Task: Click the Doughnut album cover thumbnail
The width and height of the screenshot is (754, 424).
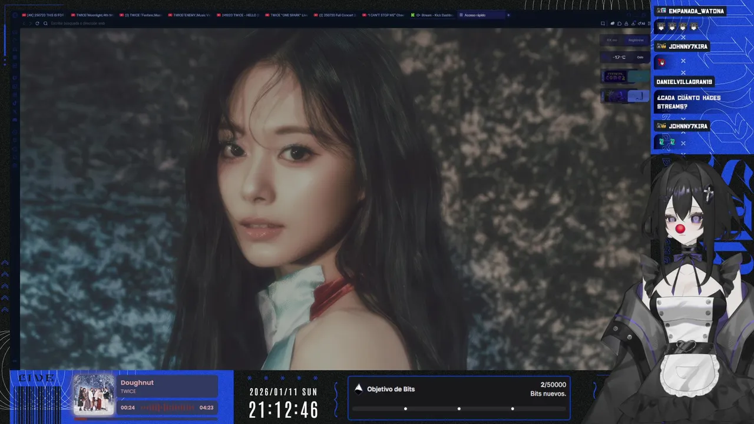Action: pos(93,394)
